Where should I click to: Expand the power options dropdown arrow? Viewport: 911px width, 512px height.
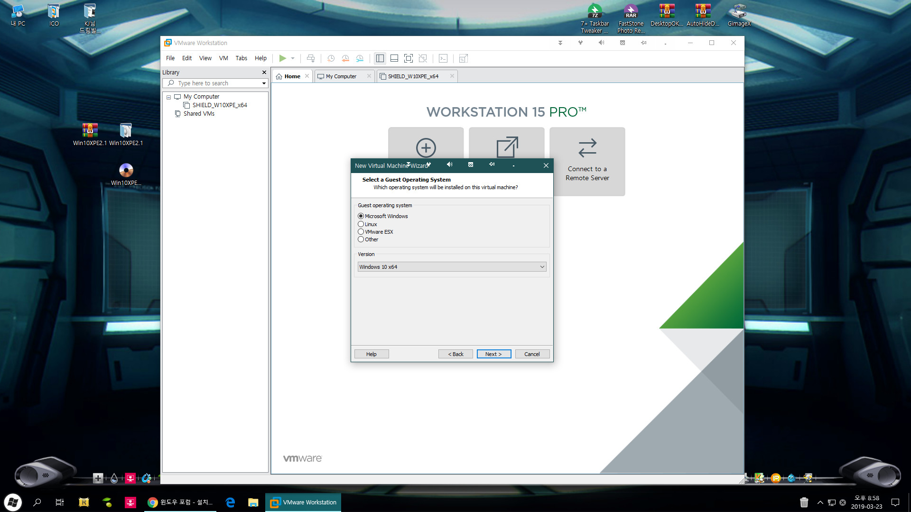pyautogui.click(x=293, y=58)
